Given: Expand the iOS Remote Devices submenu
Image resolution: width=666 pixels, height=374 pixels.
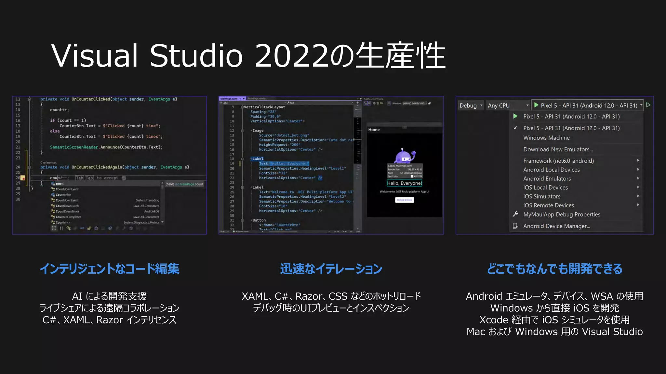Looking at the screenshot, I should 576,205.
